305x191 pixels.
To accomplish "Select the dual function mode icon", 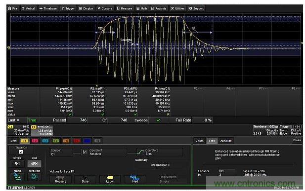I will (x=34, y=163).
